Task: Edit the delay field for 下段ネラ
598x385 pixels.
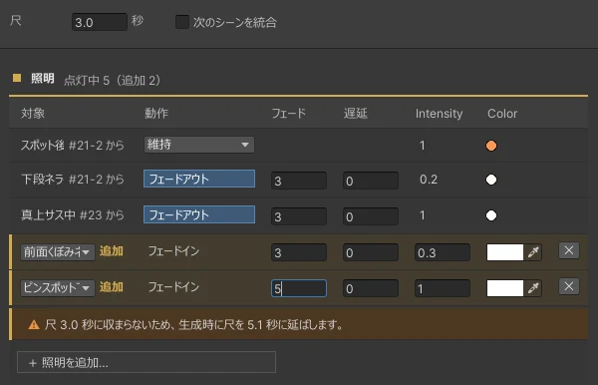Action: click(x=371, y=181)
